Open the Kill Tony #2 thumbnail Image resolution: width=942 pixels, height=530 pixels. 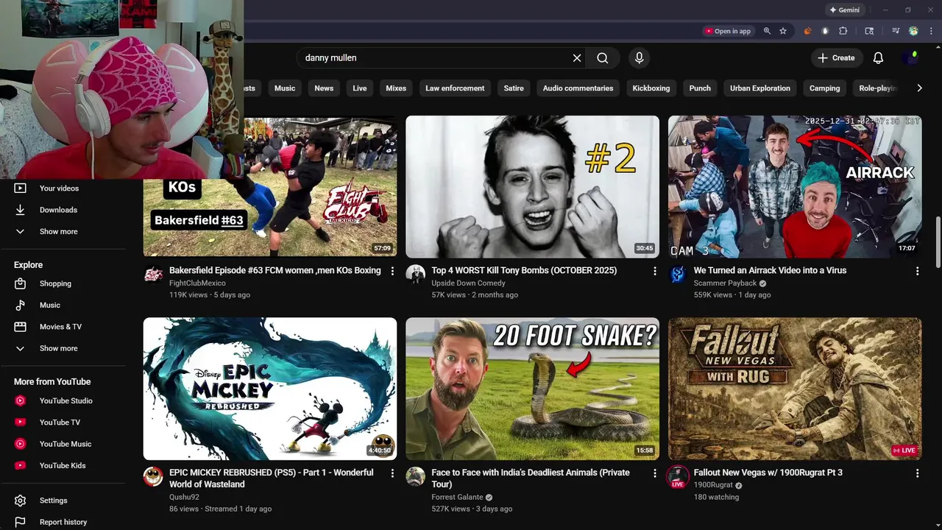coord(532,186)
